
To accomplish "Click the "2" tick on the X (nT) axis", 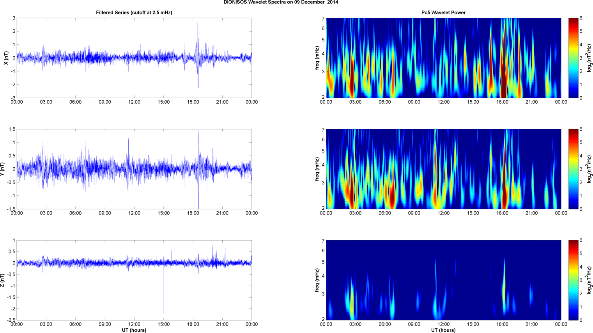I will 14,31.
